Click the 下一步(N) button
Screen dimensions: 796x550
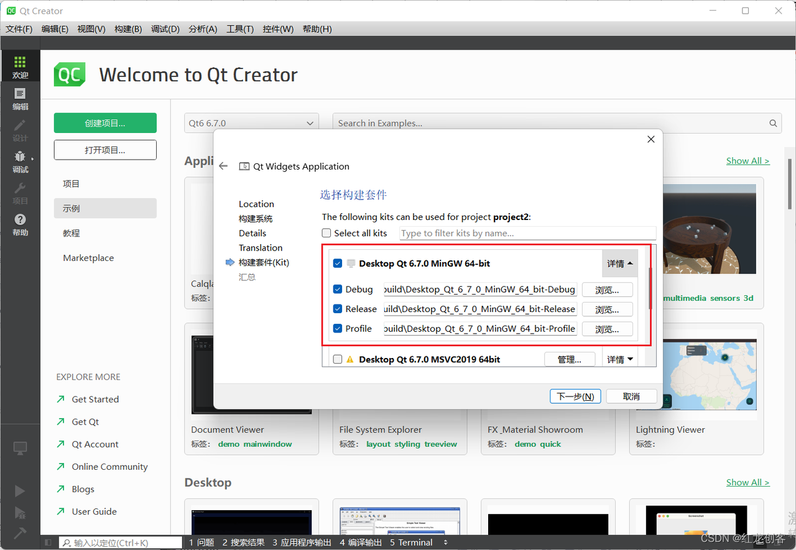[575, 396]
